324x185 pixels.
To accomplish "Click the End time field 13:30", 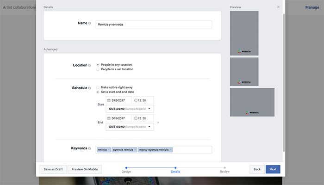I will click(143, 118).
